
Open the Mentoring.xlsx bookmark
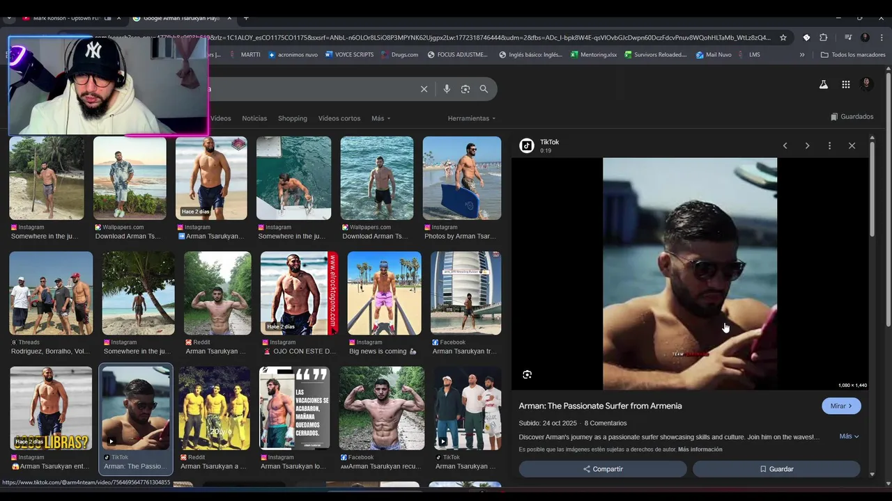pyautogui.click(x=594, y=54)
